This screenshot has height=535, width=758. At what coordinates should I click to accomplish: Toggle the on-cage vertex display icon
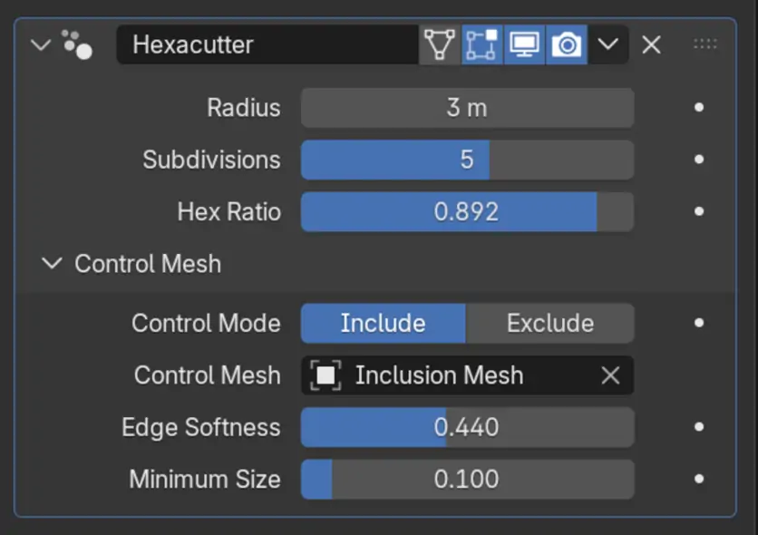440,44
